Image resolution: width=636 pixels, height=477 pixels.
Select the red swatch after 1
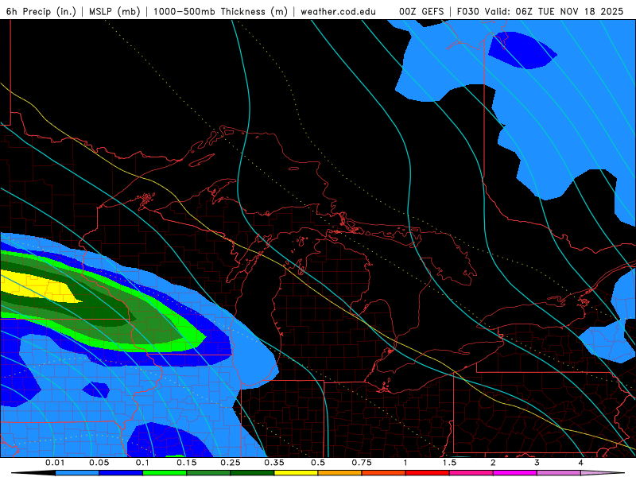[428, 473]
